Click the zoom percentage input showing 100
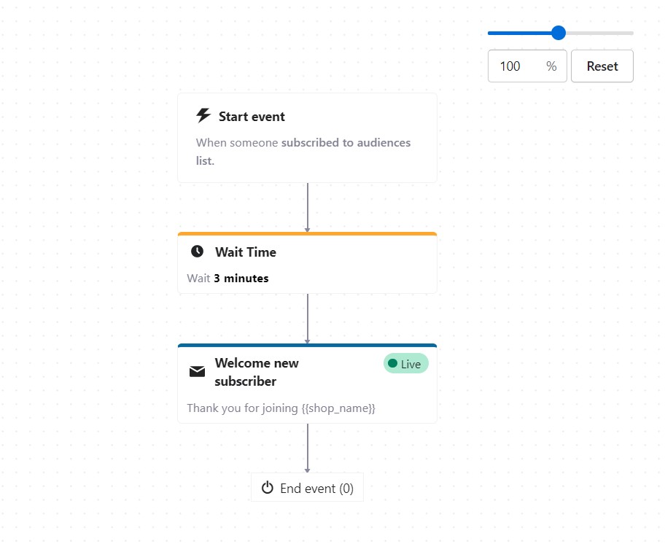The image size is (665, 544). pyautogui.click(x=518, y=66)
